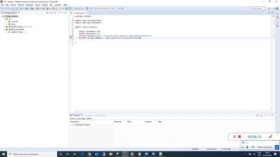This screenshot has height=157, width=280.
Task: Open the Navigate menu
Action: [30, 5]
